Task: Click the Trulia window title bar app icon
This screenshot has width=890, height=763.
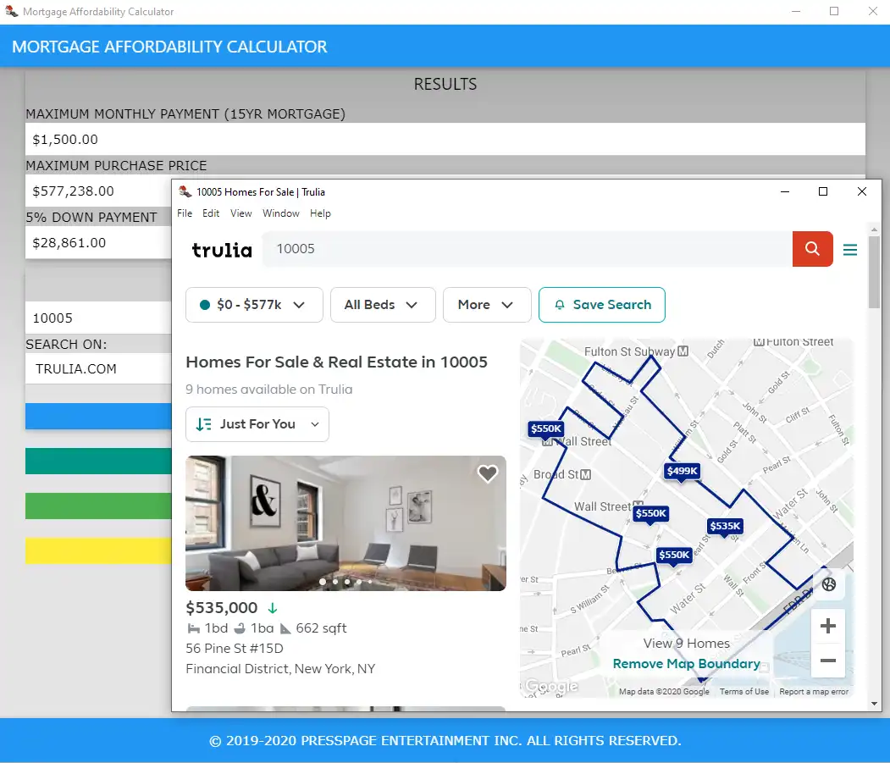Action: (x=185, y=192)
